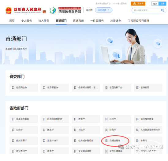
Task: Click the 登录 login button
Action: pyautogui.click(x=155, y=4)
